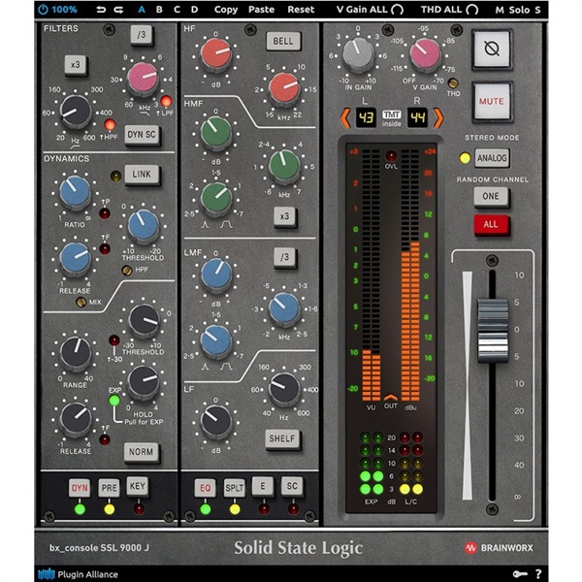Click the V Gain ALL knob icon
Viewport: 582px width, 582px height.
397,10
